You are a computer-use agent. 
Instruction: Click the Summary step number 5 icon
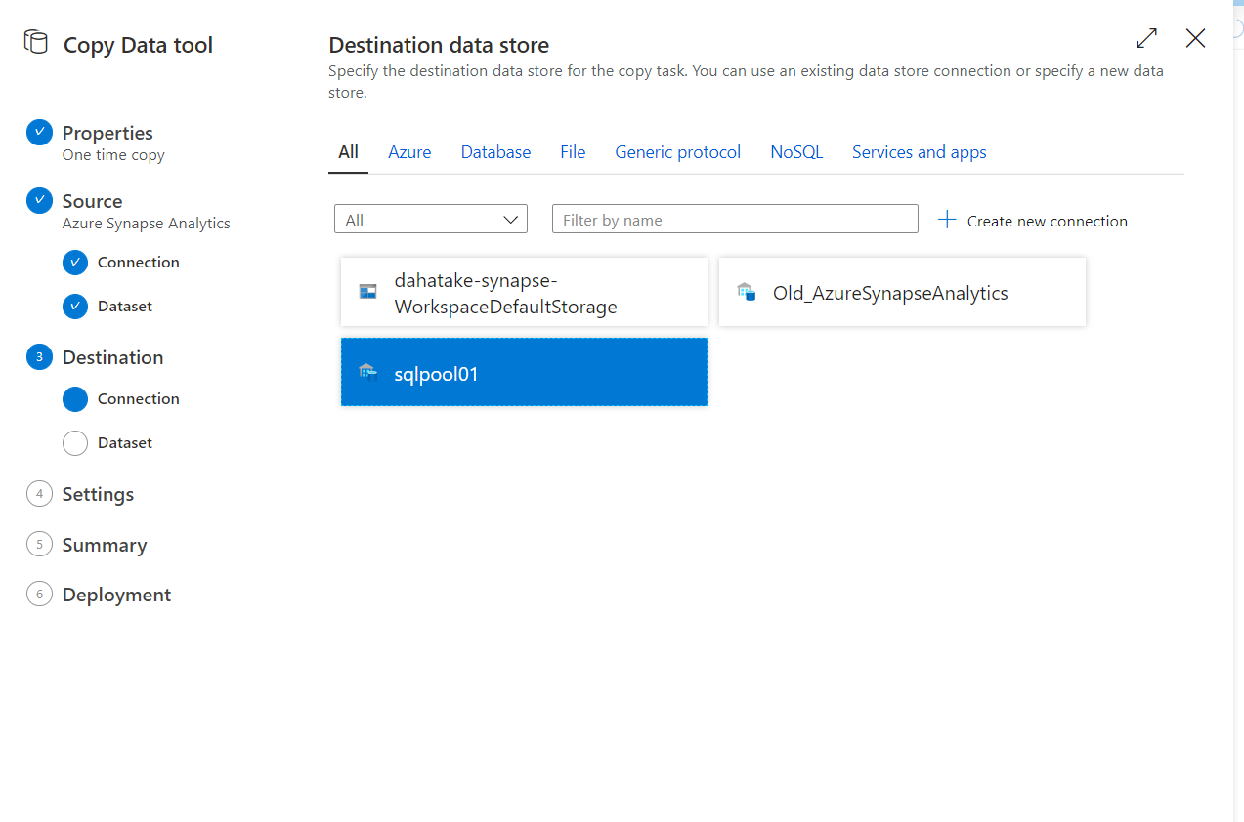coord(39,544)
